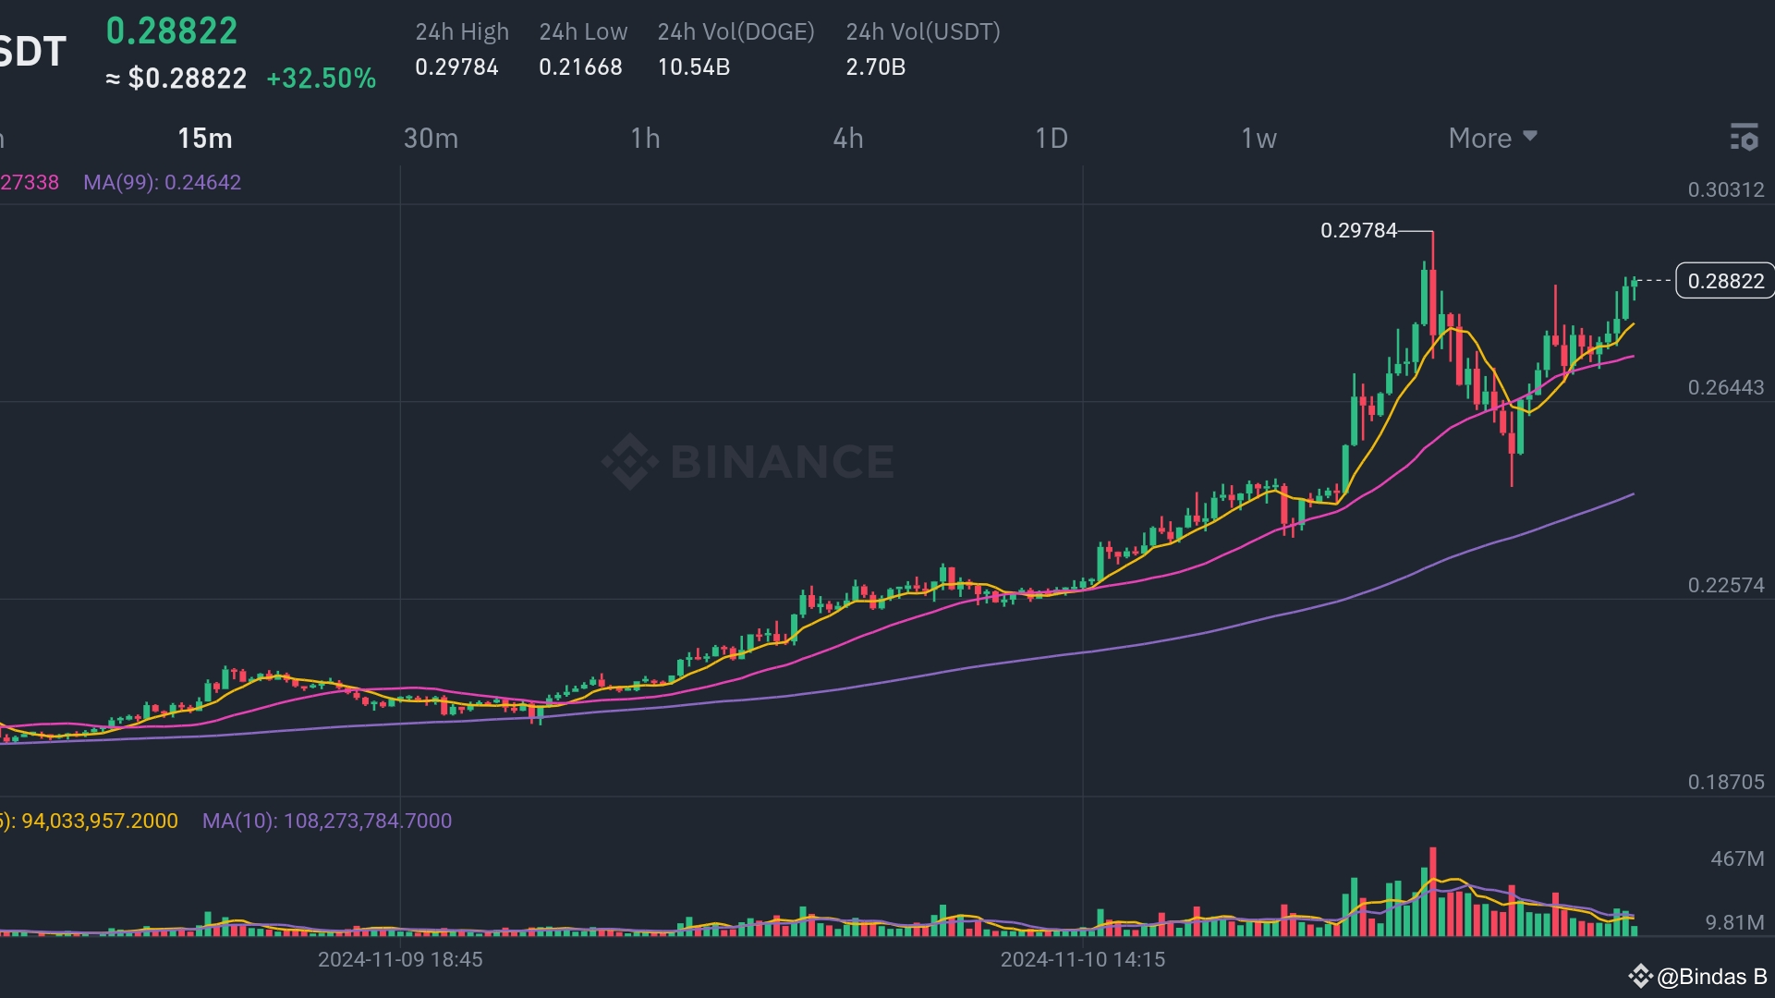Viewport: 1775px width, 998px height.
Task: Open the chevron next to More
Action: coord(1531,138)
